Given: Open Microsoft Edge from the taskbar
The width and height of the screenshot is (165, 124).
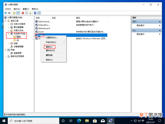Looking at the screenshot, I should (79, 121).
